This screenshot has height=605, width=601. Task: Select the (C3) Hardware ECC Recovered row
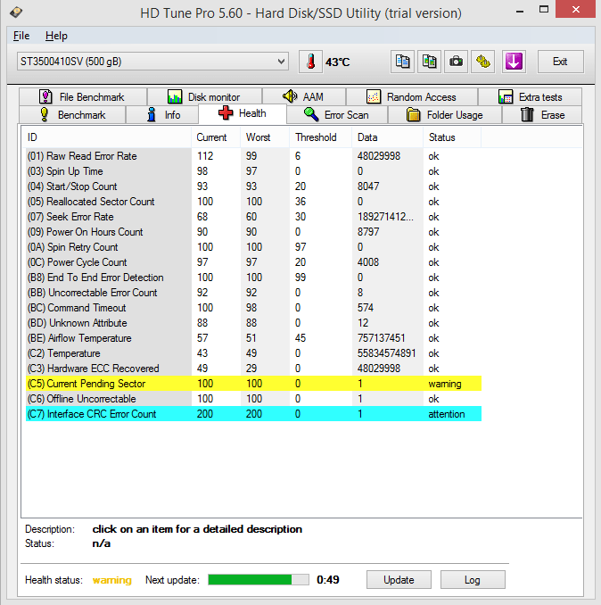click(253, 369)
